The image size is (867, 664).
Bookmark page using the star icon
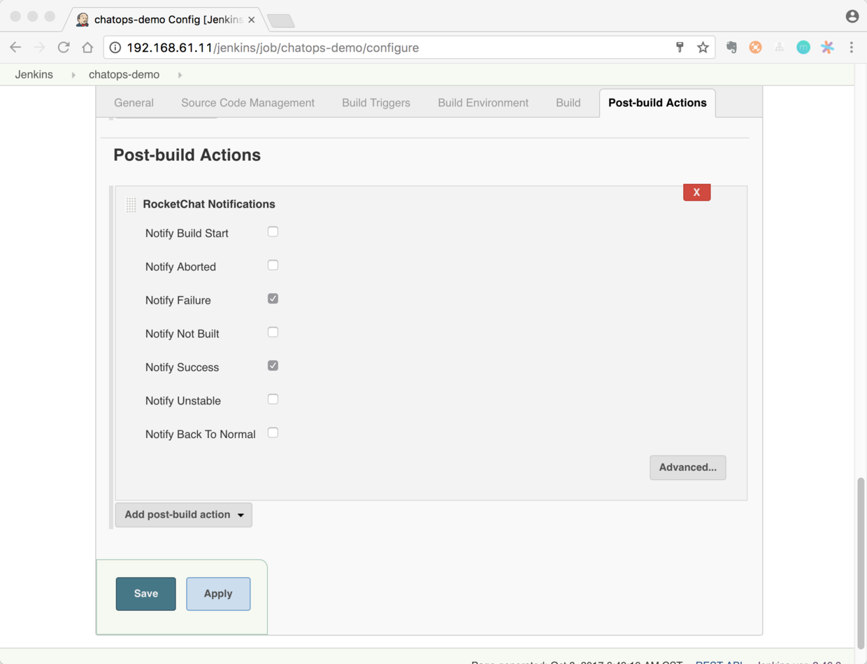click(703, 48)
